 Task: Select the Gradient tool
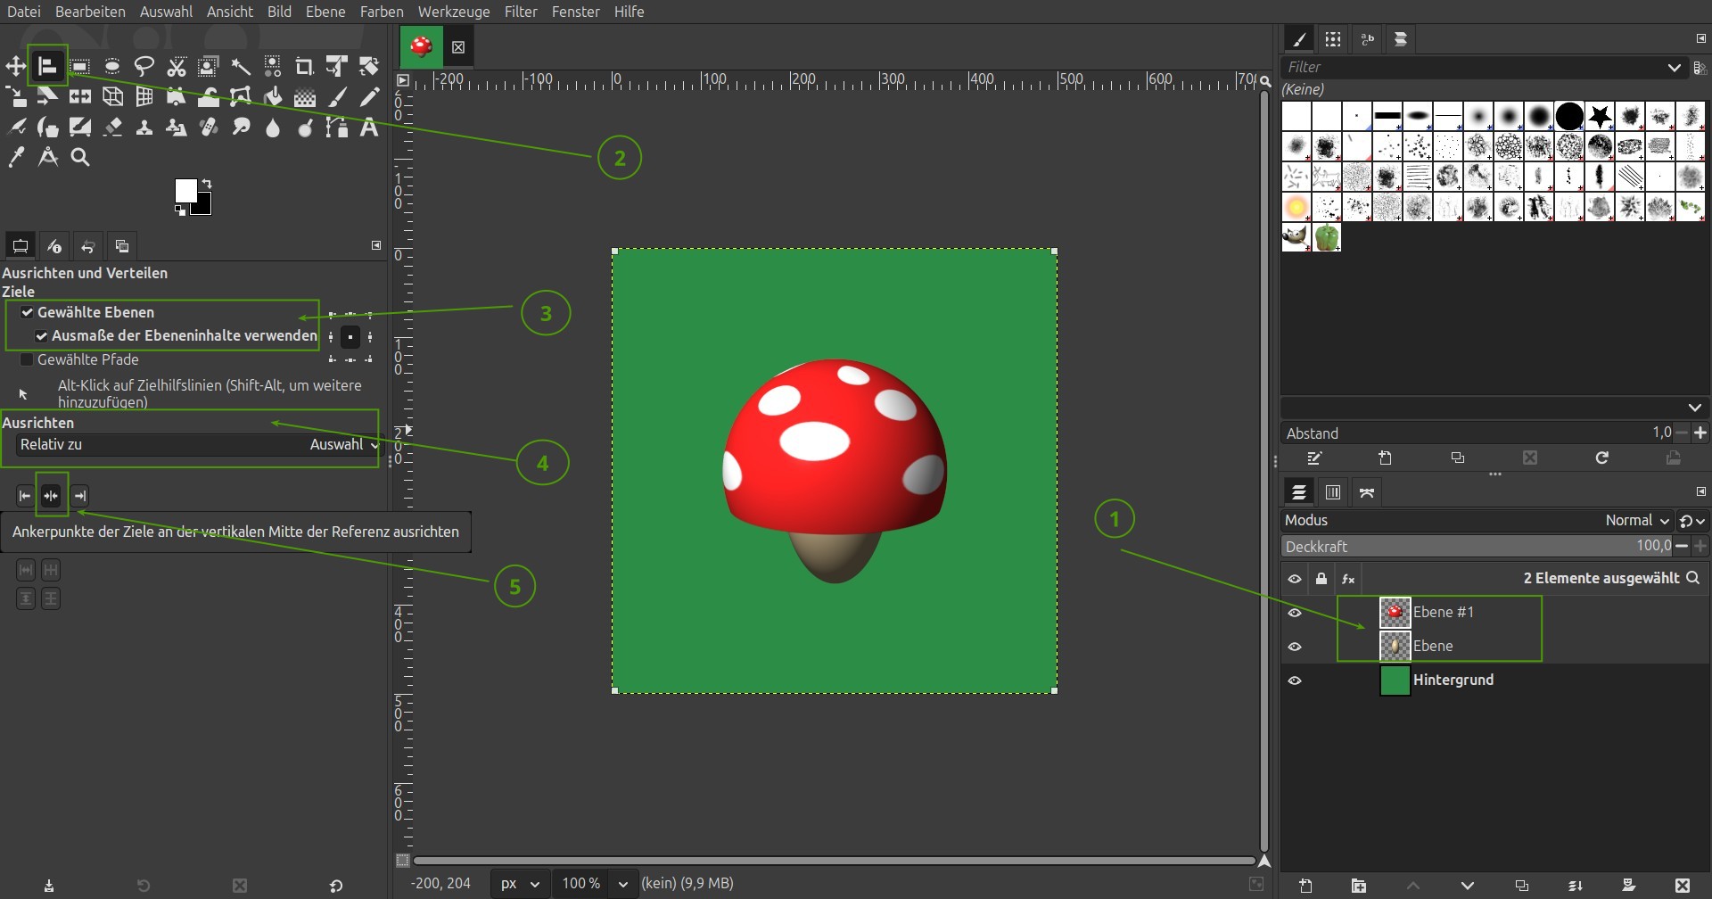pyautogui.click(x=305, y=96)
